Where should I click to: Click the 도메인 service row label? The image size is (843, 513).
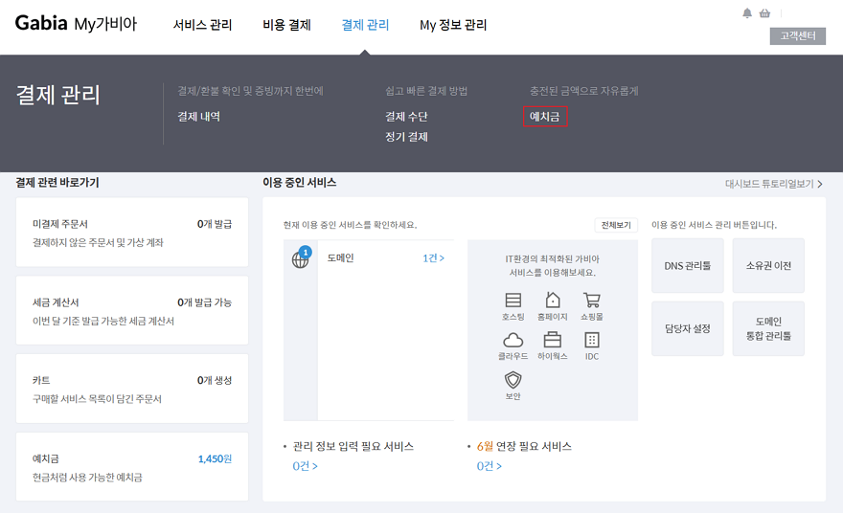[340, 258]
